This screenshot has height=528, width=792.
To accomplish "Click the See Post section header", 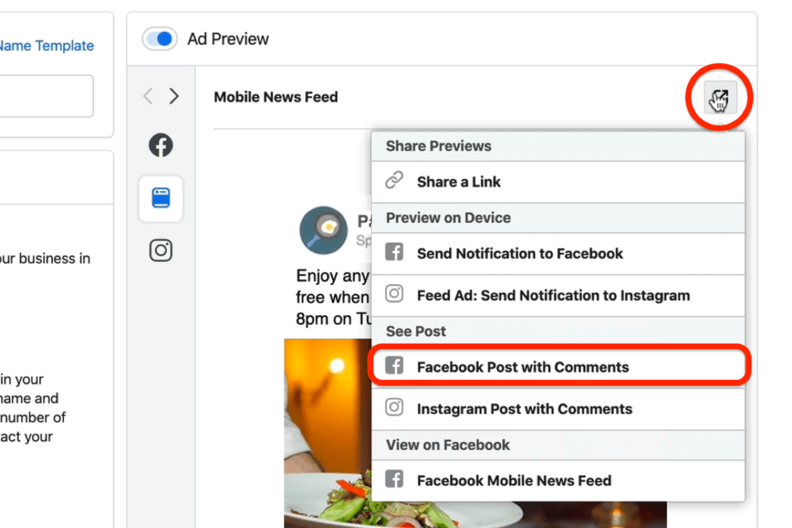I will (558, 331).
